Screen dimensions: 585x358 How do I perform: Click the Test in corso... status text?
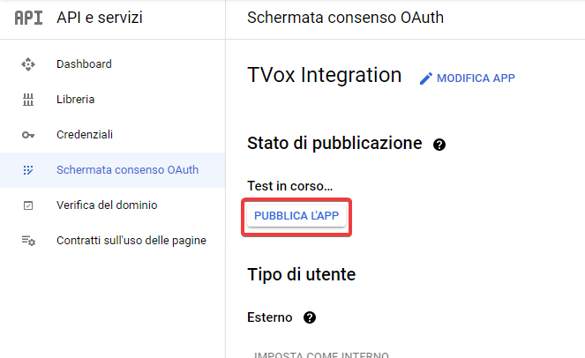(290, 186)
